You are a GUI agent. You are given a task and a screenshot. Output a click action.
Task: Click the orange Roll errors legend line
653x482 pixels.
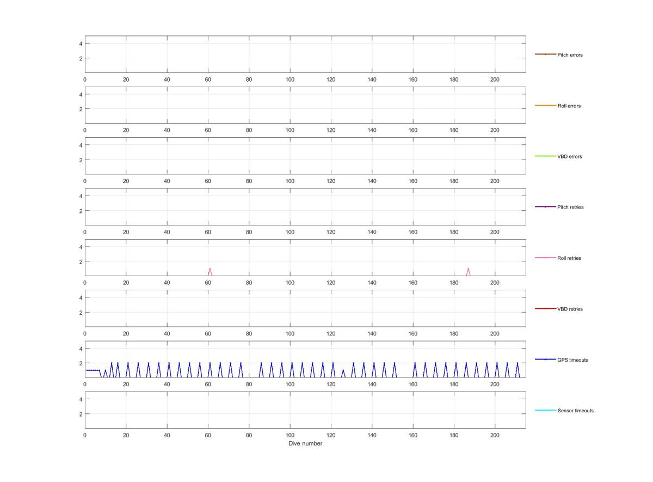545,105
